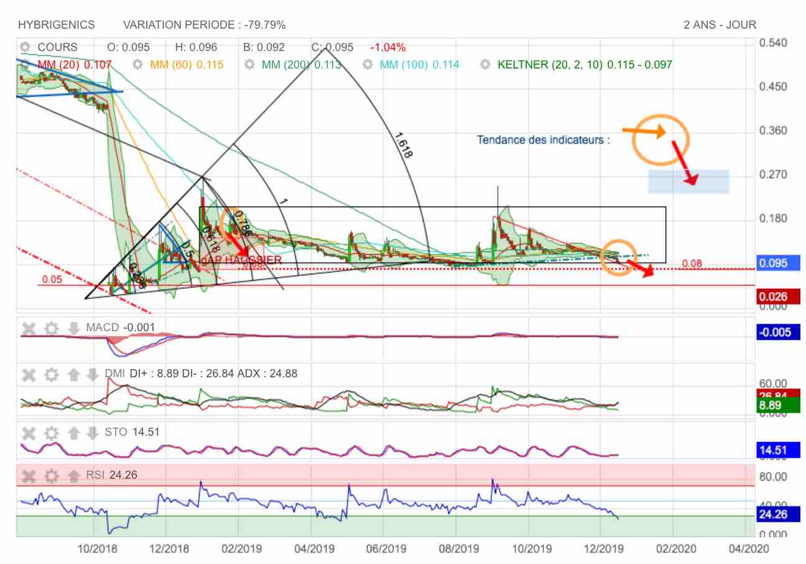Image resolution: width=806 pixels, height=564 pixels.
Task: Click the VARIATION PERIODE -79.79% label
Action: click(205, 25)
